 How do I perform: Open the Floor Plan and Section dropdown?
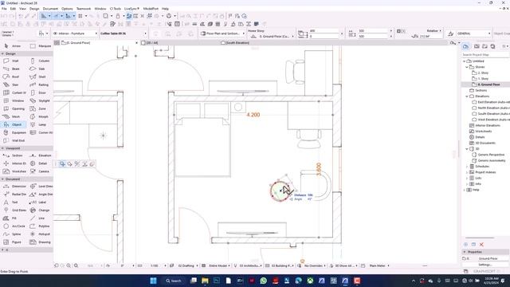[222, 33]
